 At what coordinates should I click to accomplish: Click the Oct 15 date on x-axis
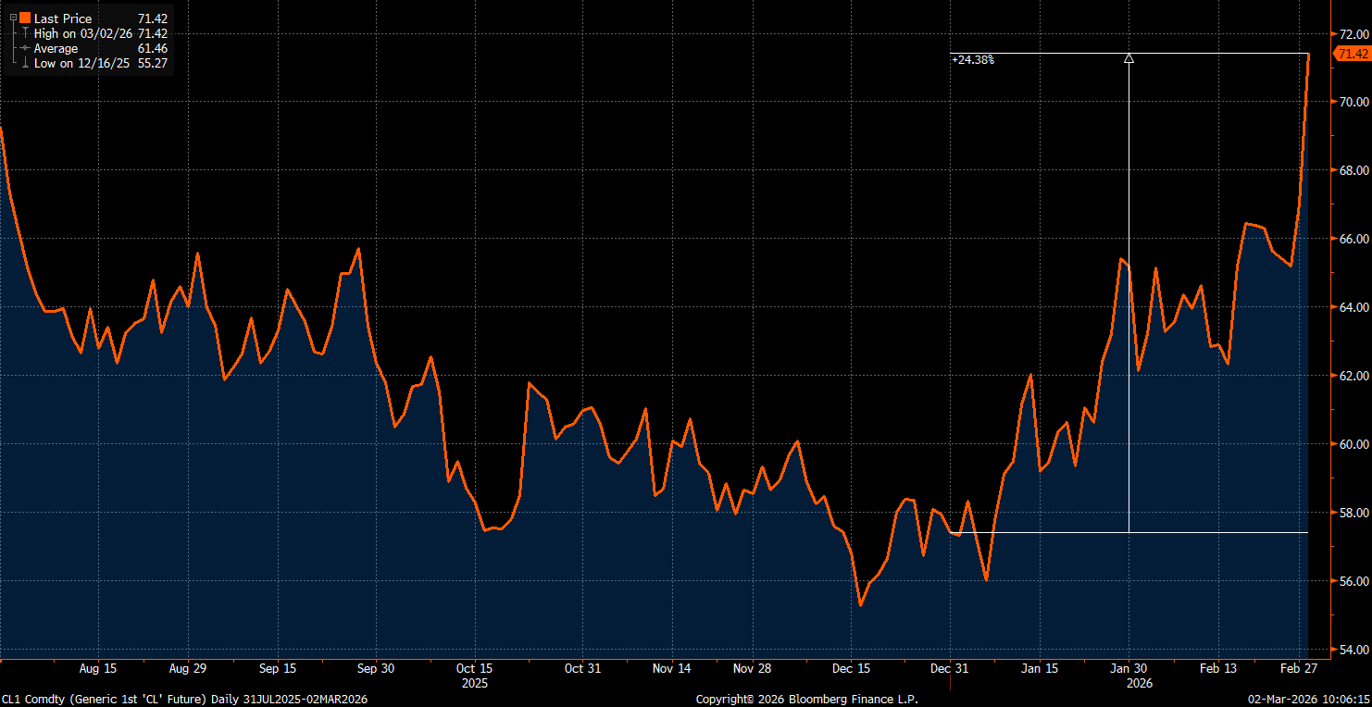[473, 668]
